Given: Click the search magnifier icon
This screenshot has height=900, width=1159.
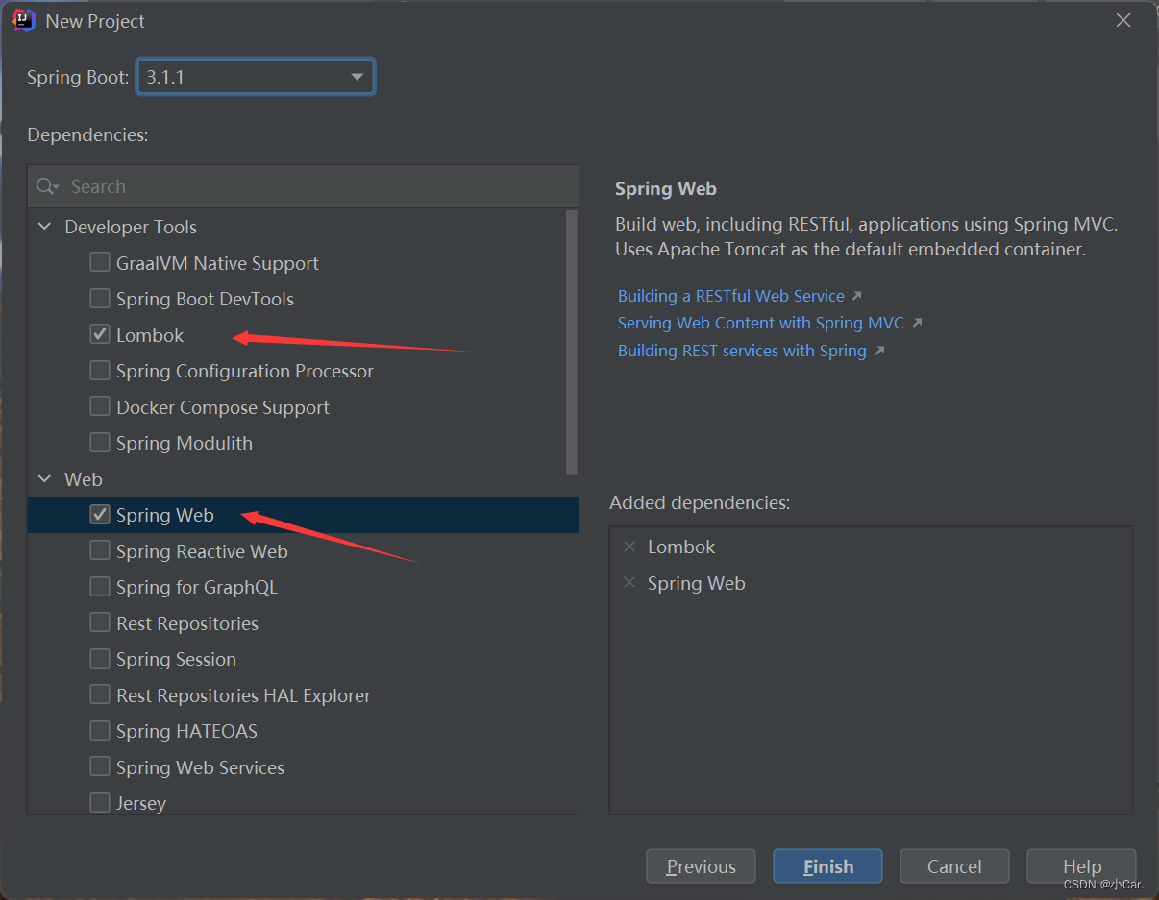Looking at the screenshot, I should click(x=46, y=186).
